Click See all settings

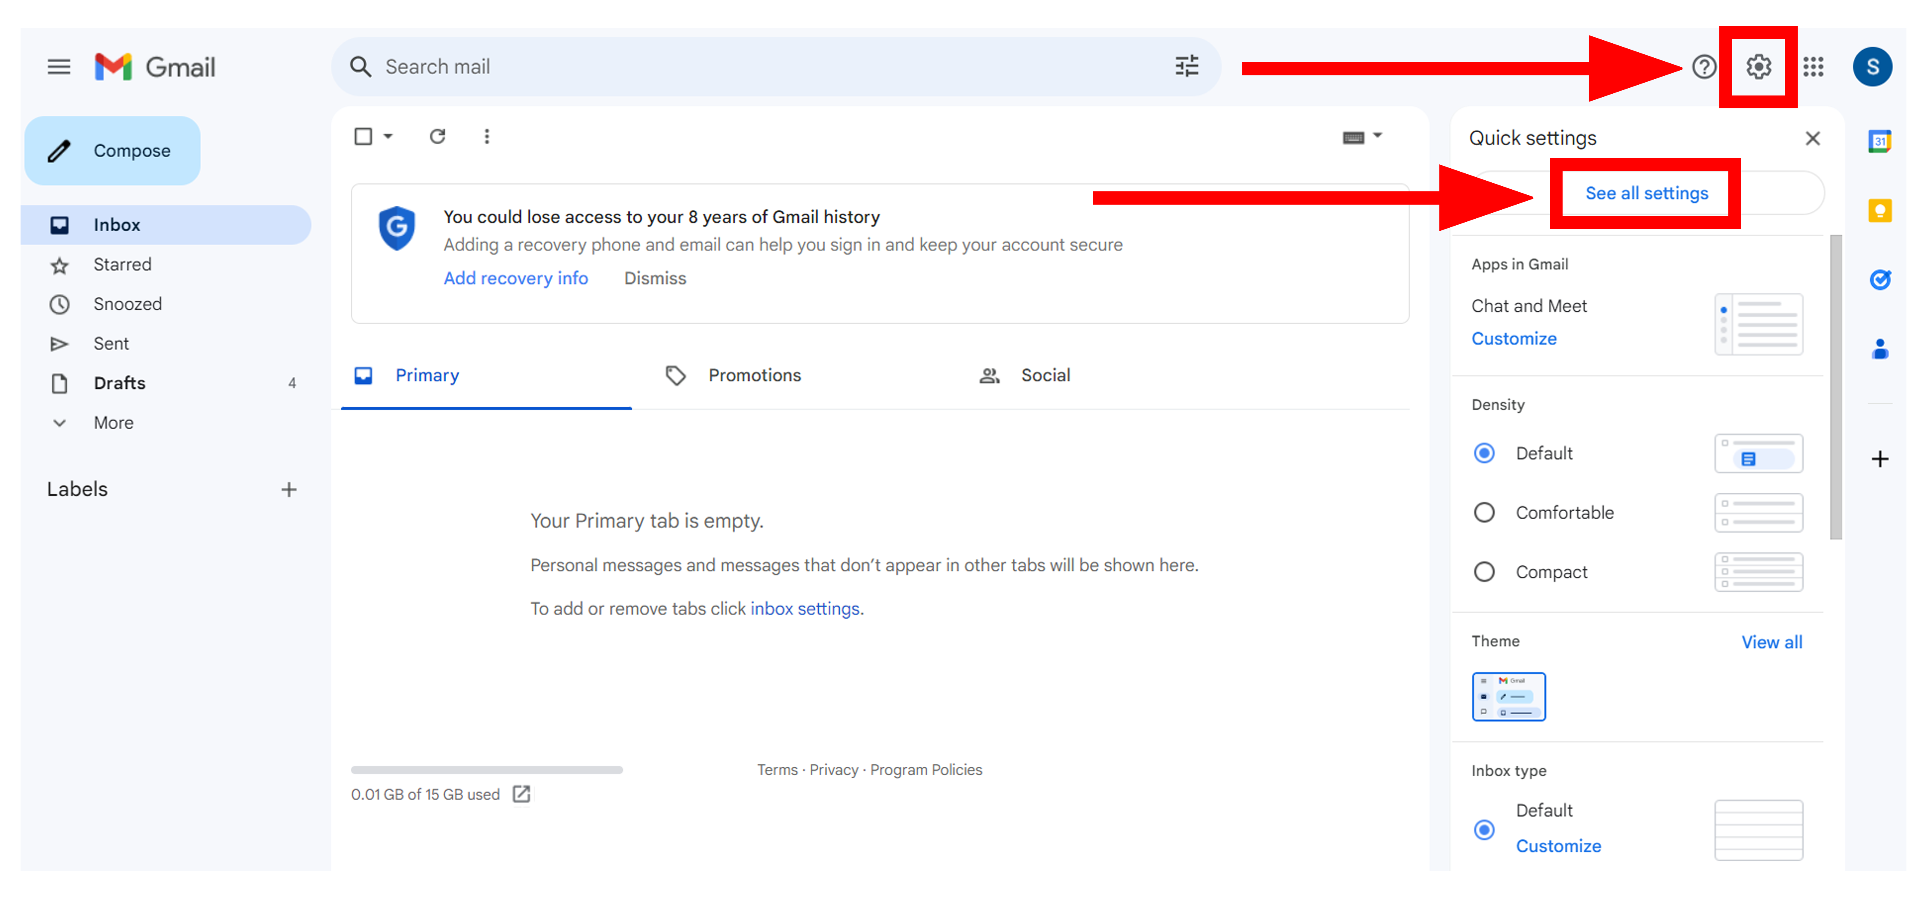pyautogui.click(x=1647, y=193)
